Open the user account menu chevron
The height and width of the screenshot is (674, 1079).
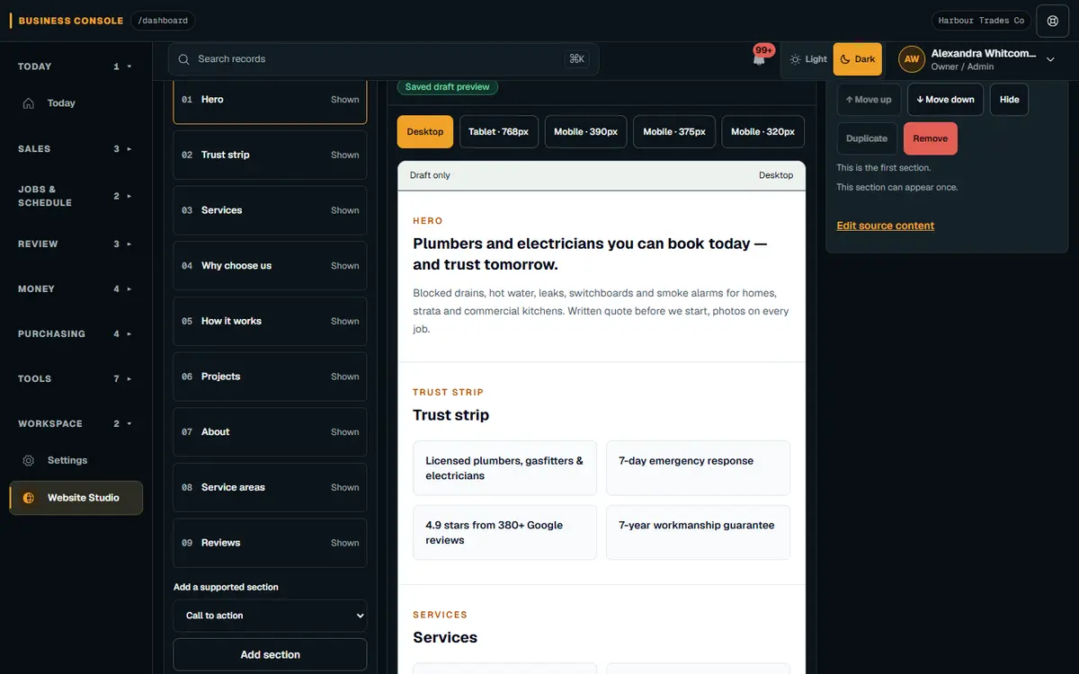[x=1050, y=59]
